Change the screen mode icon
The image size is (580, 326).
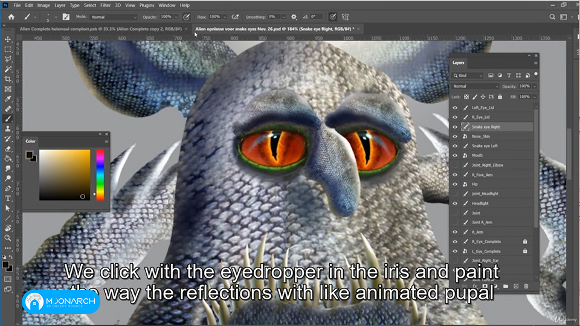coord(8,289)
